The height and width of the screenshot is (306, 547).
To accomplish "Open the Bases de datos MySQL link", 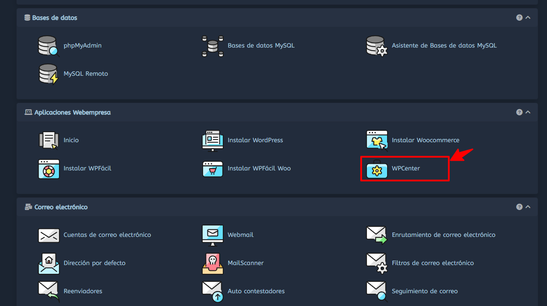I will (261, 46).
